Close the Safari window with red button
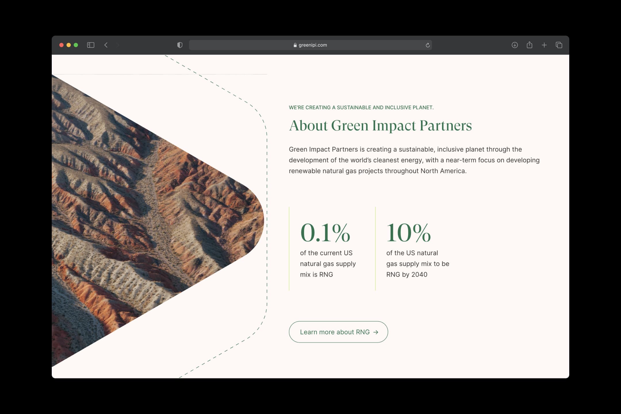The height and width of the screenshot is (414, 621). 61,45
